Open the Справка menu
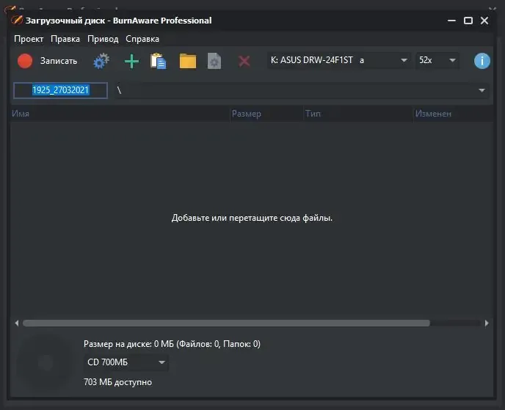The width and height of the screenshot is (505, 410). click(142, 39)
